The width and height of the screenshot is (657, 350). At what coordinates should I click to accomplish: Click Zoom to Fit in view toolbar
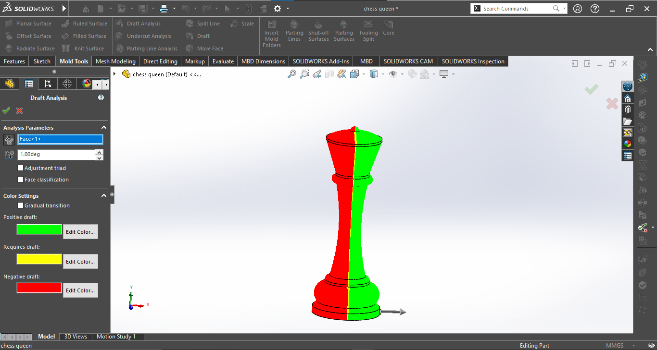click(x=292, y=74)
